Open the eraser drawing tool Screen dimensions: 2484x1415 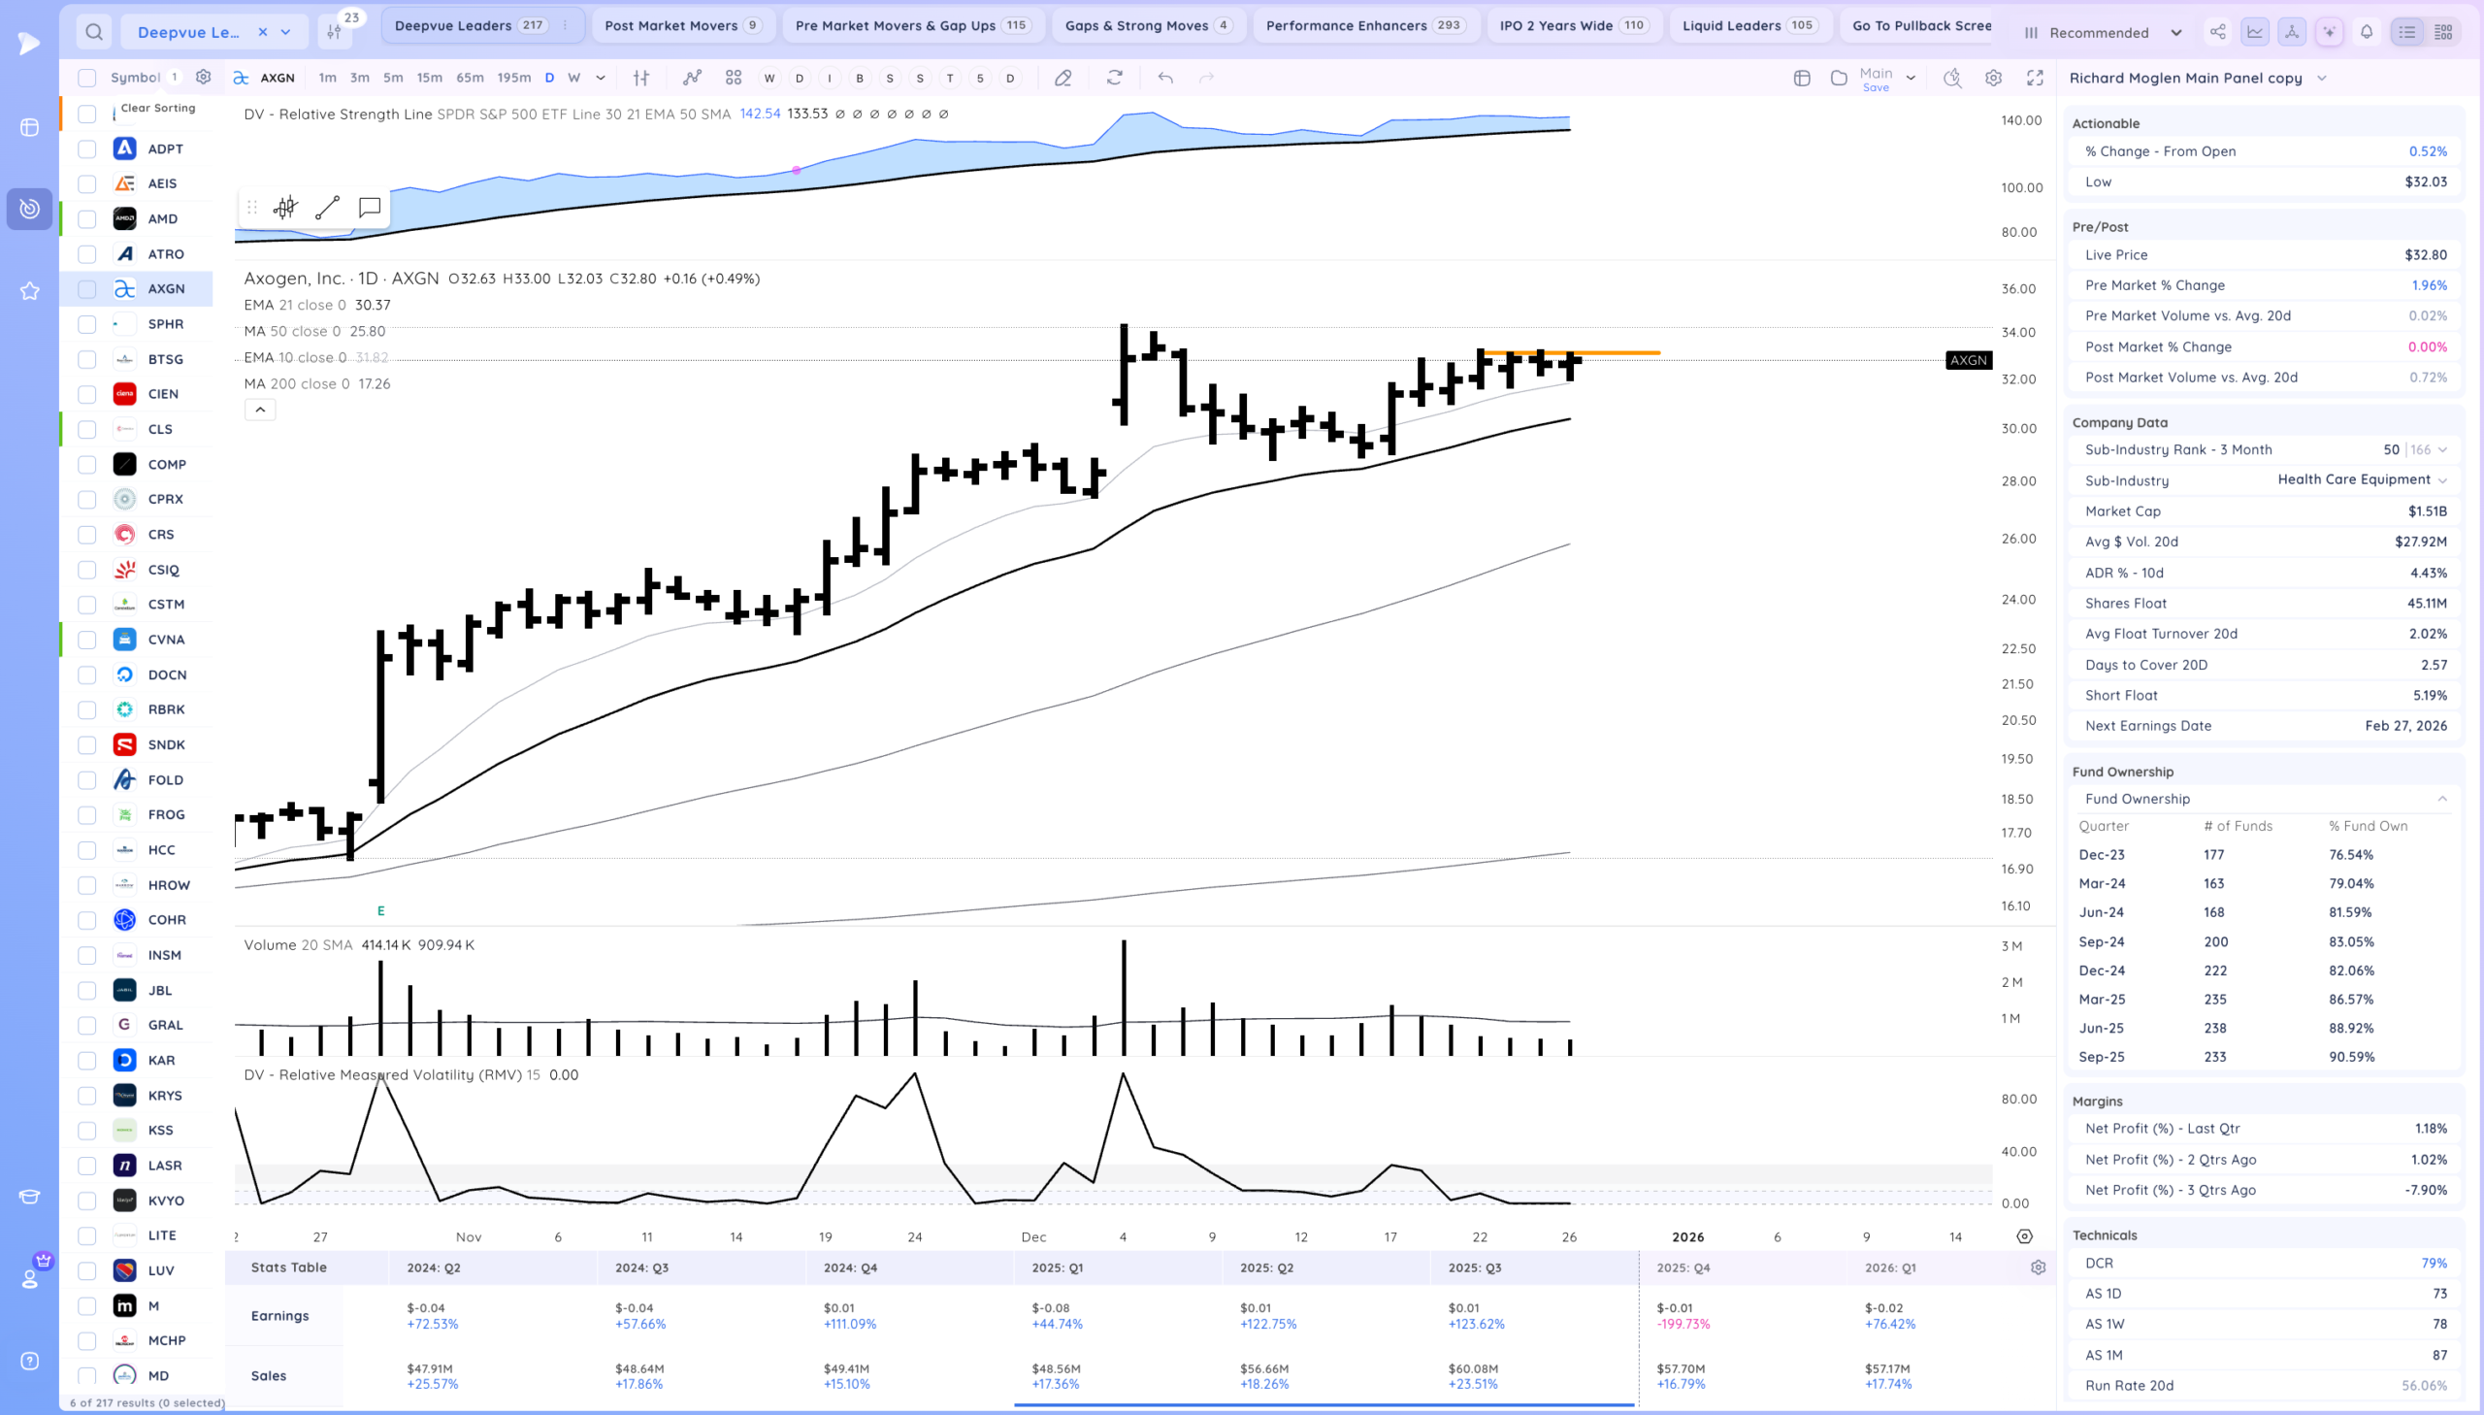pyautogui.click(x=1062, y=78)
